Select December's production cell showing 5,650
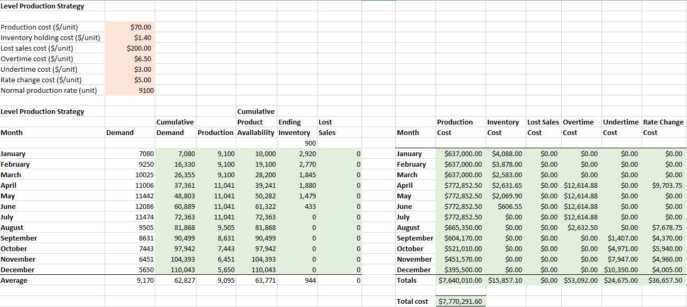 coord(217,270)
